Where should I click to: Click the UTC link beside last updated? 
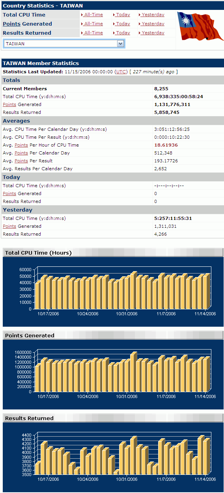click(x=121, y=72)
